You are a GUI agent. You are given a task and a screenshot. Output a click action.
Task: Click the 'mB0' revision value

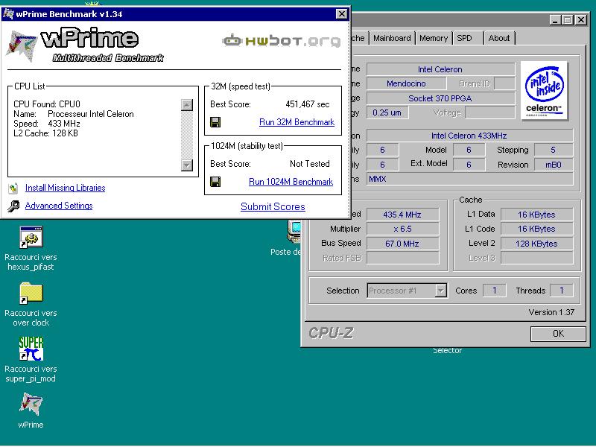553,165
